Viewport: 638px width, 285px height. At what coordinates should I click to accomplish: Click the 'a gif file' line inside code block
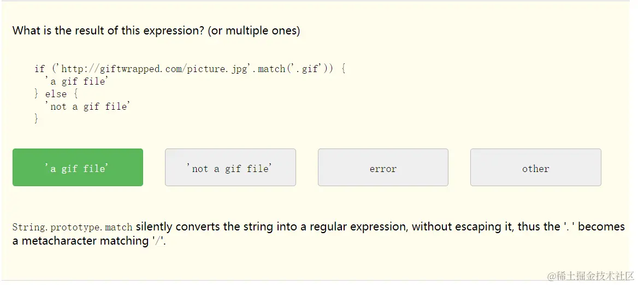[x=76, y=81]
